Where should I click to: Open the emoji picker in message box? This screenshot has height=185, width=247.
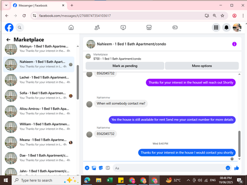point(228,168)
